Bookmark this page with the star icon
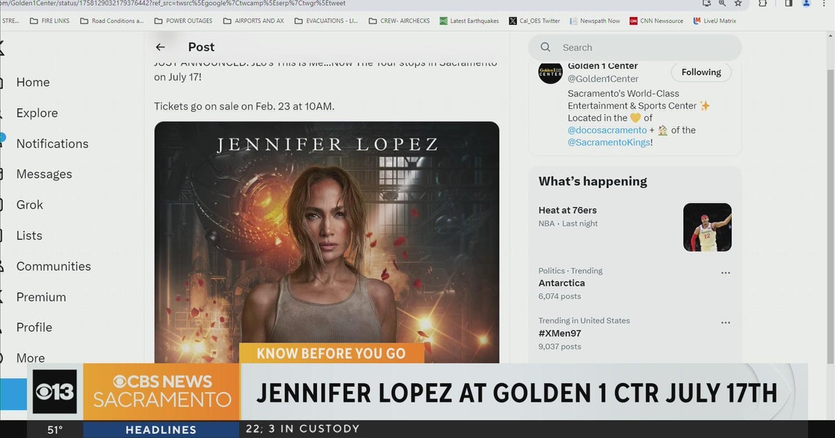 point(738,3)
